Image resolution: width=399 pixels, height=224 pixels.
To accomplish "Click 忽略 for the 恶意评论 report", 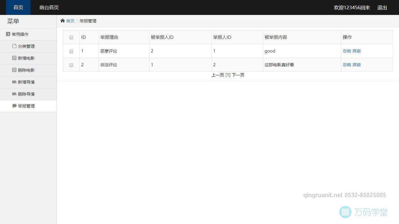I will tap(346, 51).
